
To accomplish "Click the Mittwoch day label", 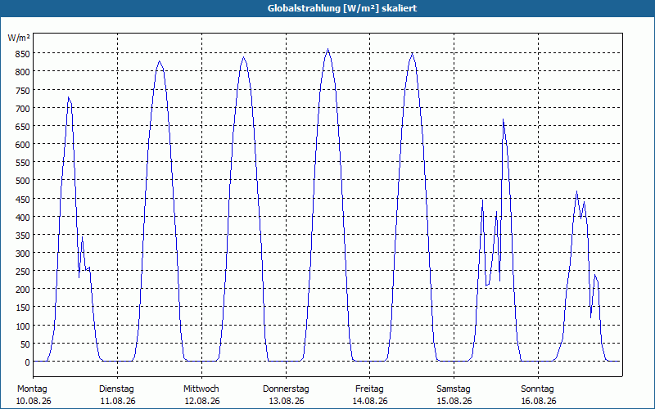I will pos(201,389).
